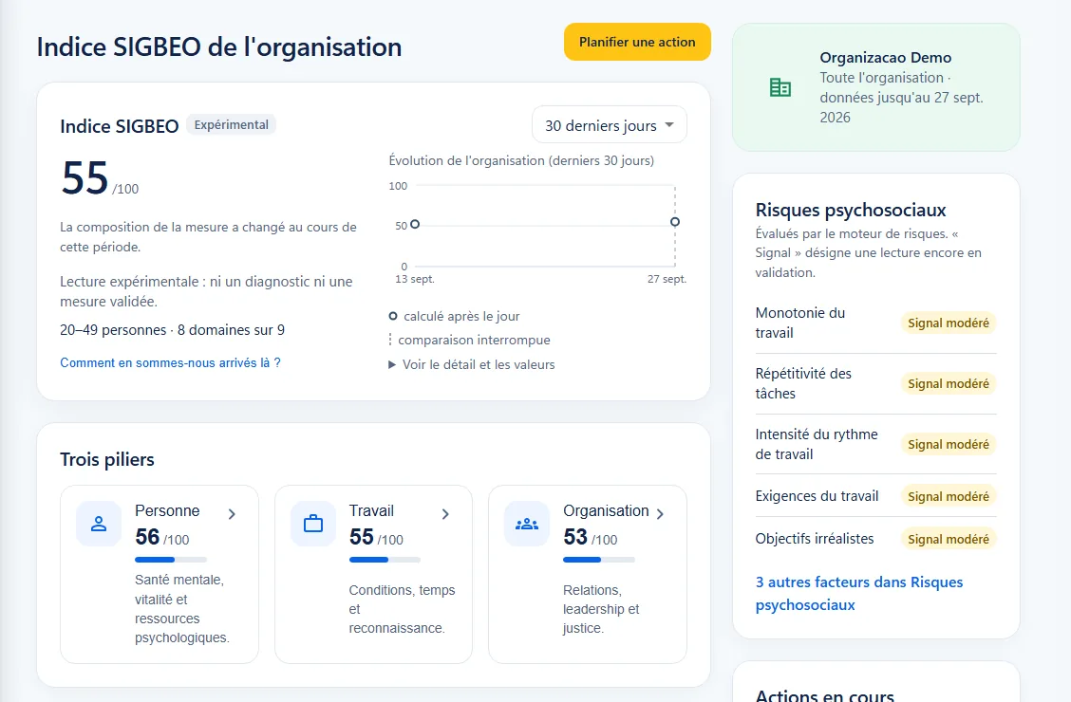Click the organization building icon

[780, 87]
